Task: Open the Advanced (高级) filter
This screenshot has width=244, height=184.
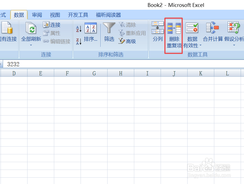Action: [127, 41]
